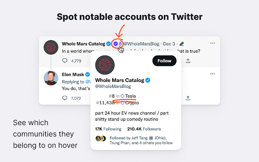
Task: View the 210.4K Followers list
Action: tap(144, 129)
